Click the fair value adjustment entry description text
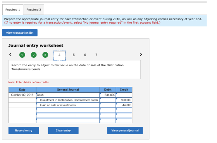Image resolution: width=217 pixels, height=143 pixels. click(67, 67)
